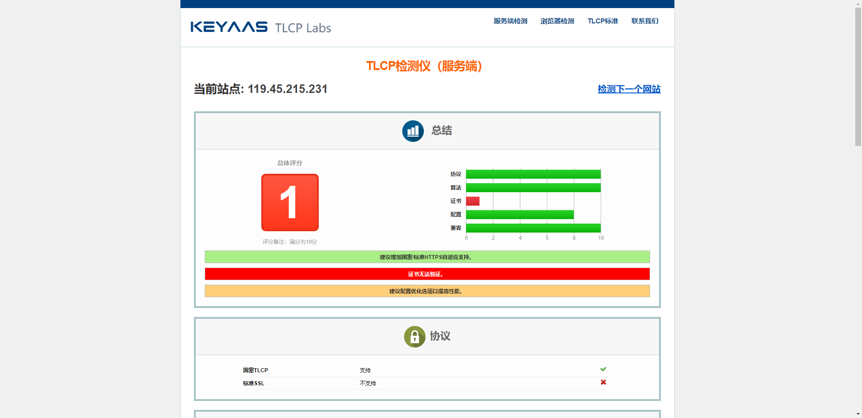The width and height of the screenshot is (862, 418).
Task: Click the 证书 chart axis label
Action: [456, 201]
